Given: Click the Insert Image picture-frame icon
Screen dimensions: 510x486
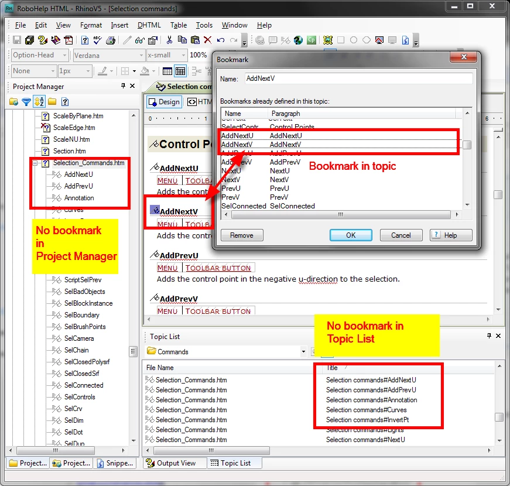Looking at the screenshot, I should point(327,40).
